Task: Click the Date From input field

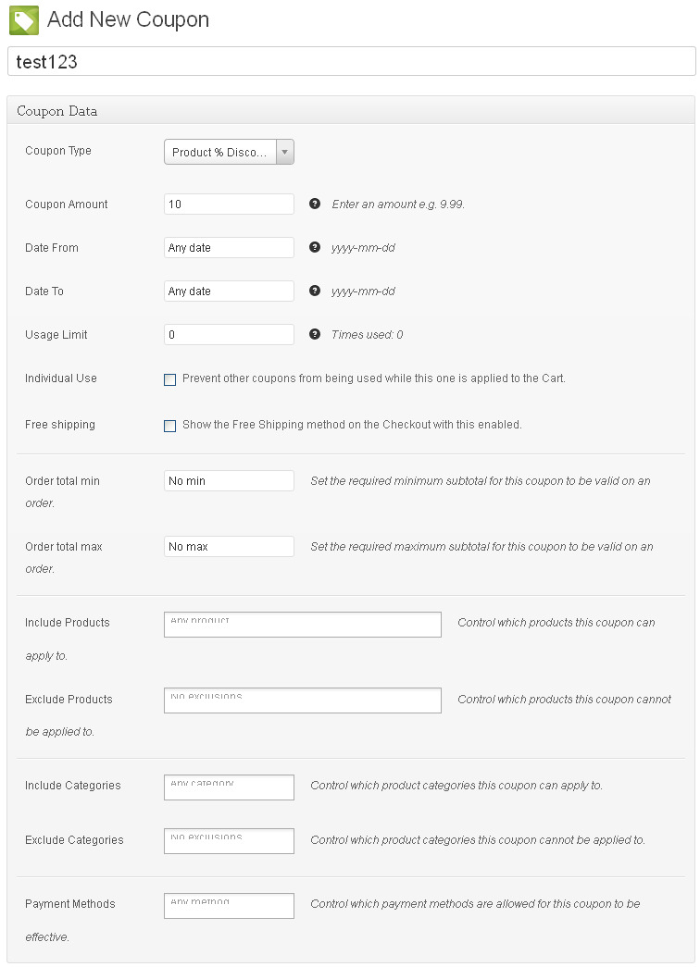Action: pyautogui.click(x=229, y=248)
